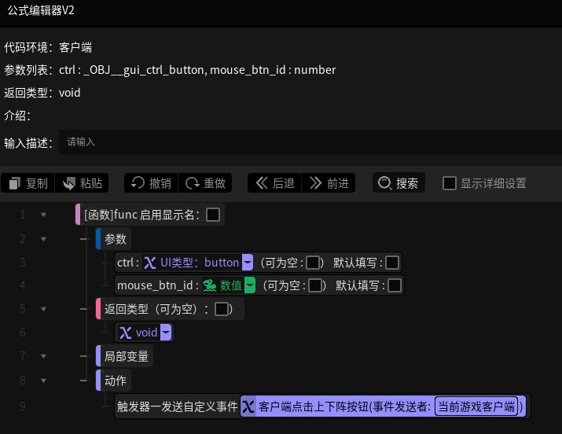Open the void return type dropdown
The image size is (562, 434).
point(166,333)
